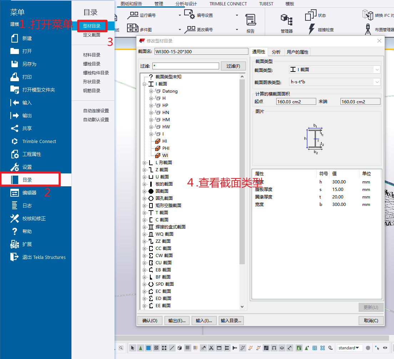Open Help (帮助) question mark

tap(15, 231)
